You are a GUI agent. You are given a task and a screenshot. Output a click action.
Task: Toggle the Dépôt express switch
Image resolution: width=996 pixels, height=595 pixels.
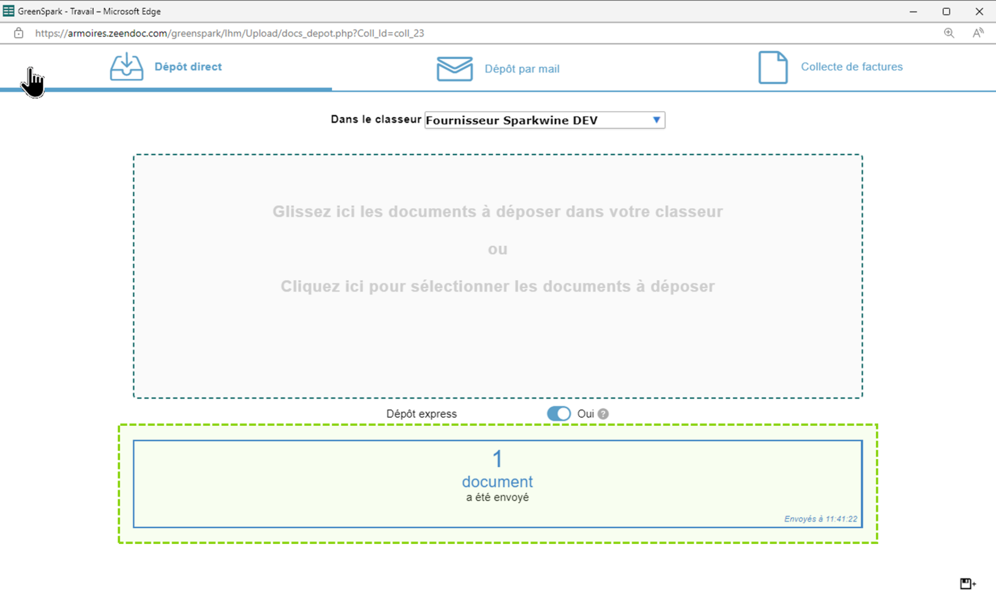pos(558,414)
